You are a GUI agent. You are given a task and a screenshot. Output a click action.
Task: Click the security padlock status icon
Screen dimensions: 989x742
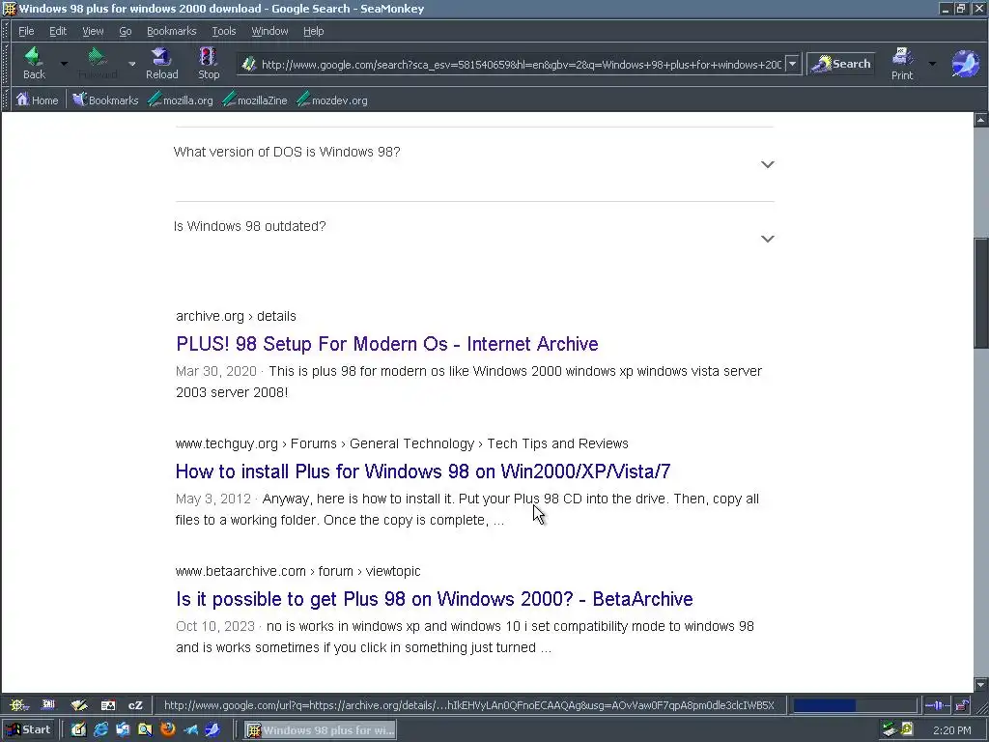pos(961,704)
